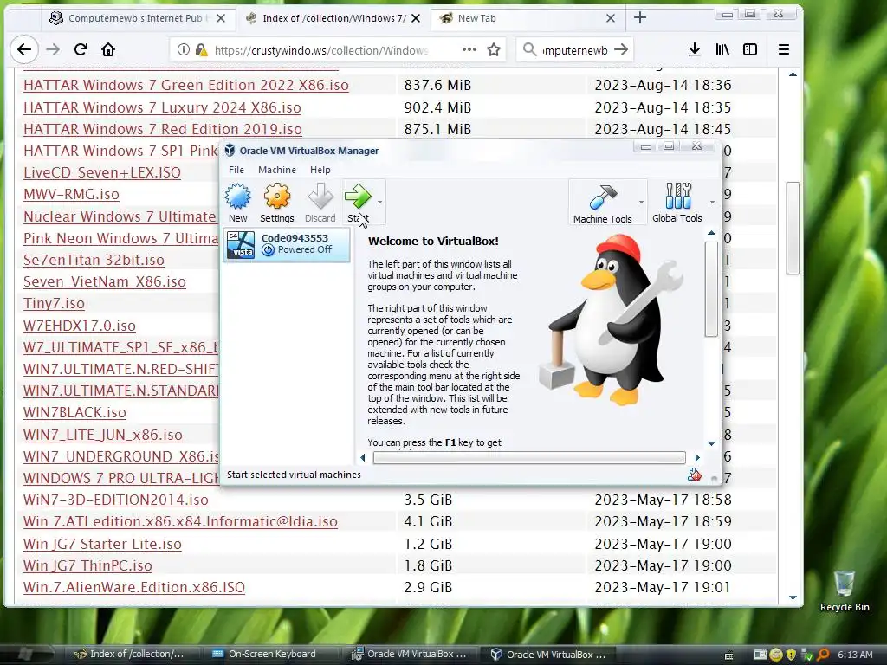This screenshot has width=887, height=665.
Task: Submit search with the arrow icon
Action: [x=621, y=49]
